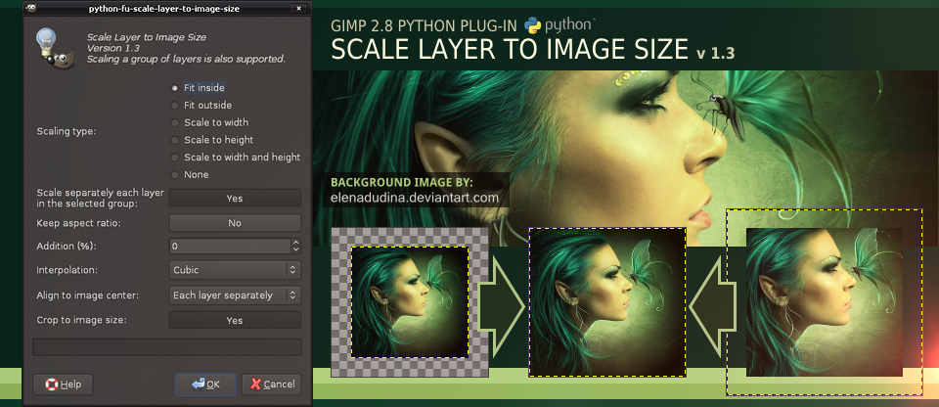
Task: Click the Interpolation label
Action: click(x=67, y=270)
